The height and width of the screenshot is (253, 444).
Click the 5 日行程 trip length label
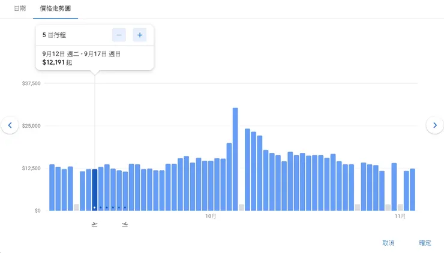coord(54,35)
